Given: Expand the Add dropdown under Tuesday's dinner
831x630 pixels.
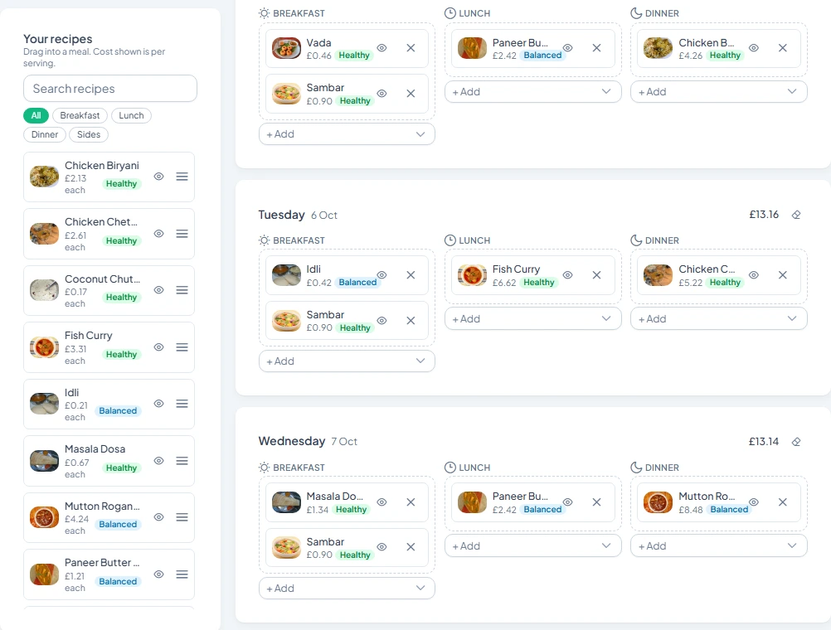Looking at the screenshot, I should click(719, 318).
